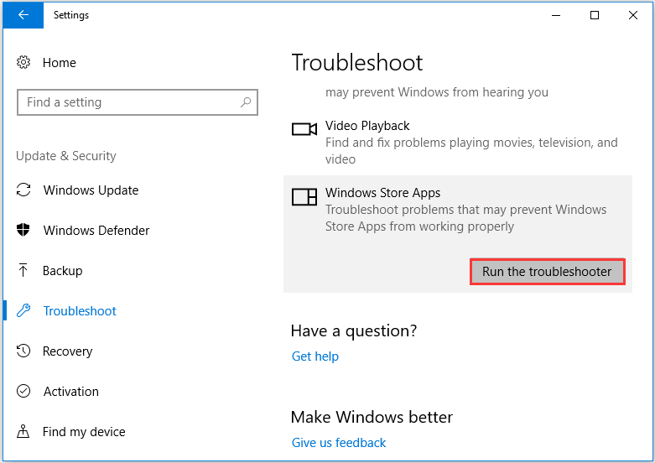Click the back arrow icon in title bar
Viewport: 655px width, 463px height.
click(23, 15)
